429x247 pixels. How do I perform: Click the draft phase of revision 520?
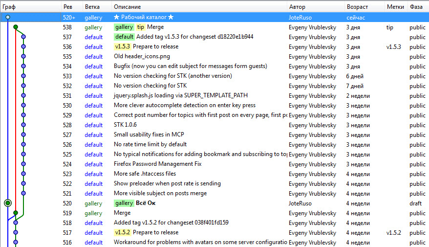(416, 203)
